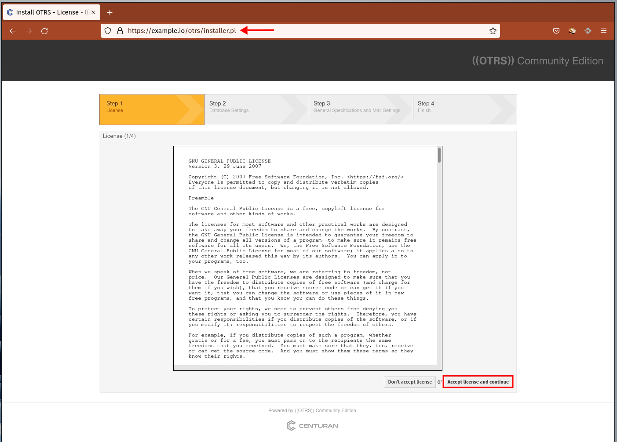
Task: Close the Install OTRS tab
Action: (x=93, y=12)
